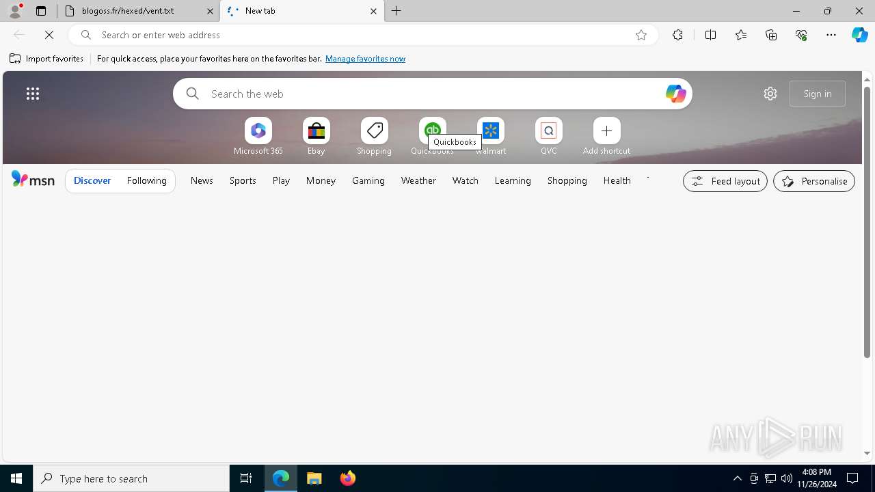The image size is (875, 492).
Task: Open the Ebay shortcut
Action: (316, 136)
